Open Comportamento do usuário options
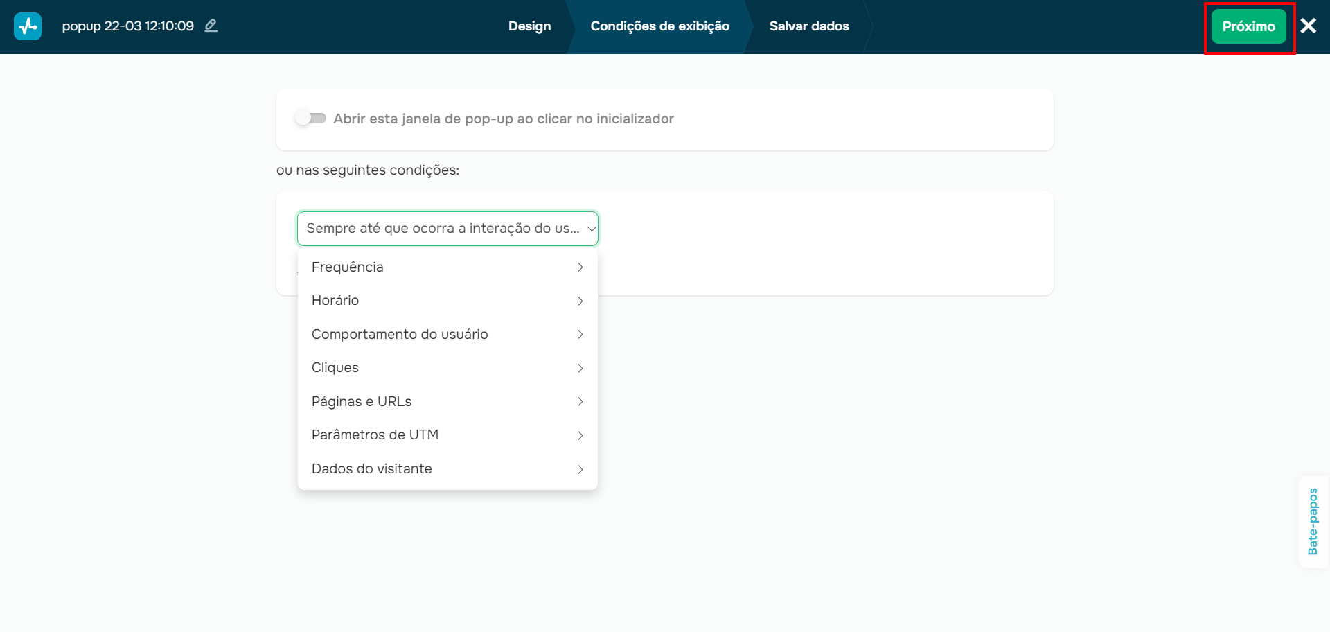1330x632 pixels. click(400, 335)
